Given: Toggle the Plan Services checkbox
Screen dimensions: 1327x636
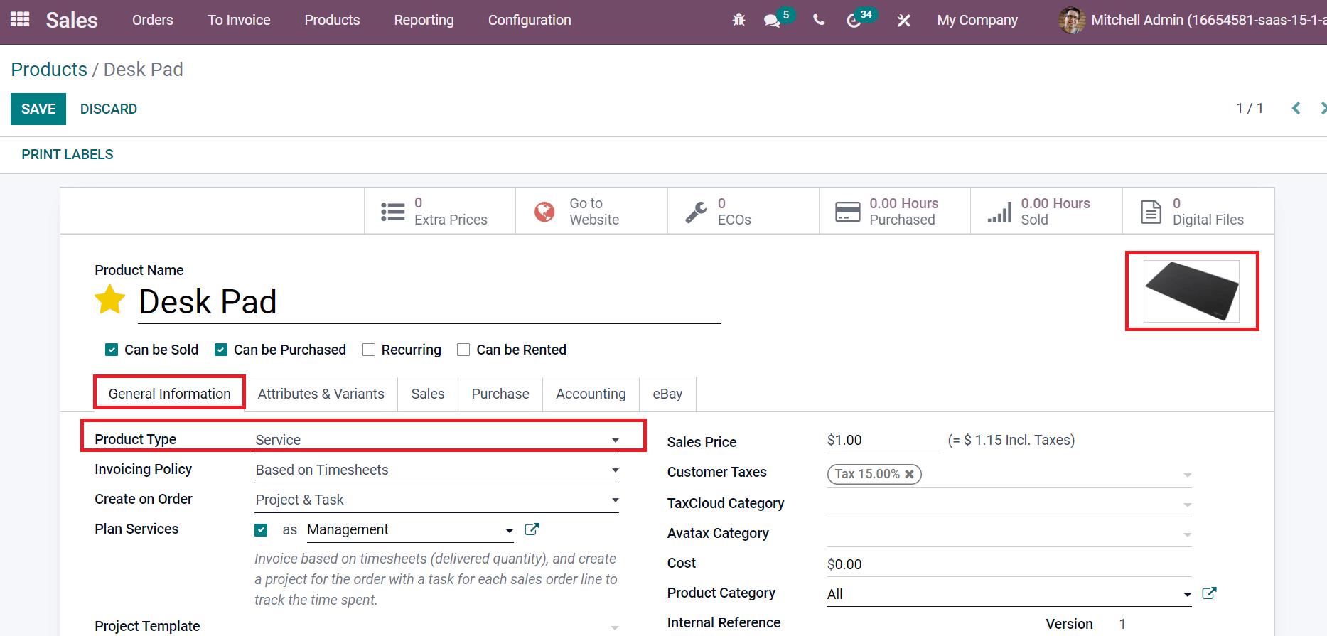Looking at the screenshot, I should (261, 529).
